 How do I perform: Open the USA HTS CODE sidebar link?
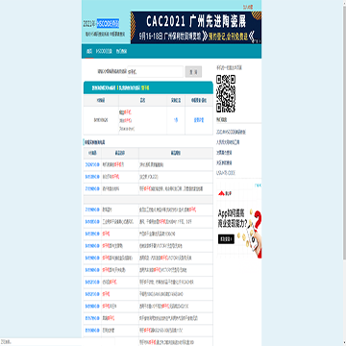pyautogui.click(x=226, y=173)
